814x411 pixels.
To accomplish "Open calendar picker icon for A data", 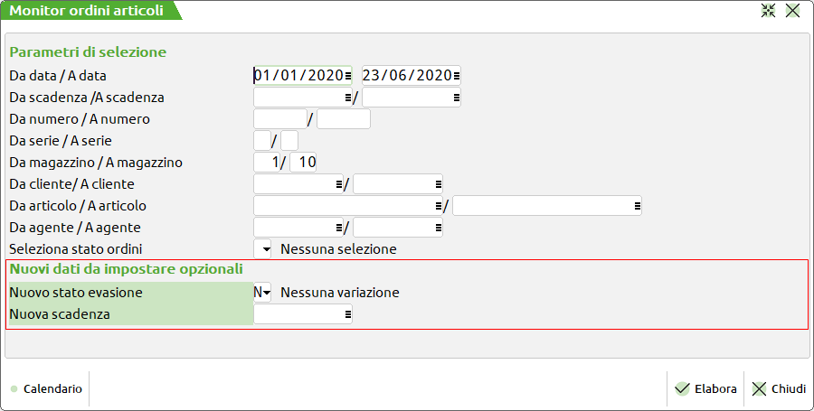I will 457,75.
